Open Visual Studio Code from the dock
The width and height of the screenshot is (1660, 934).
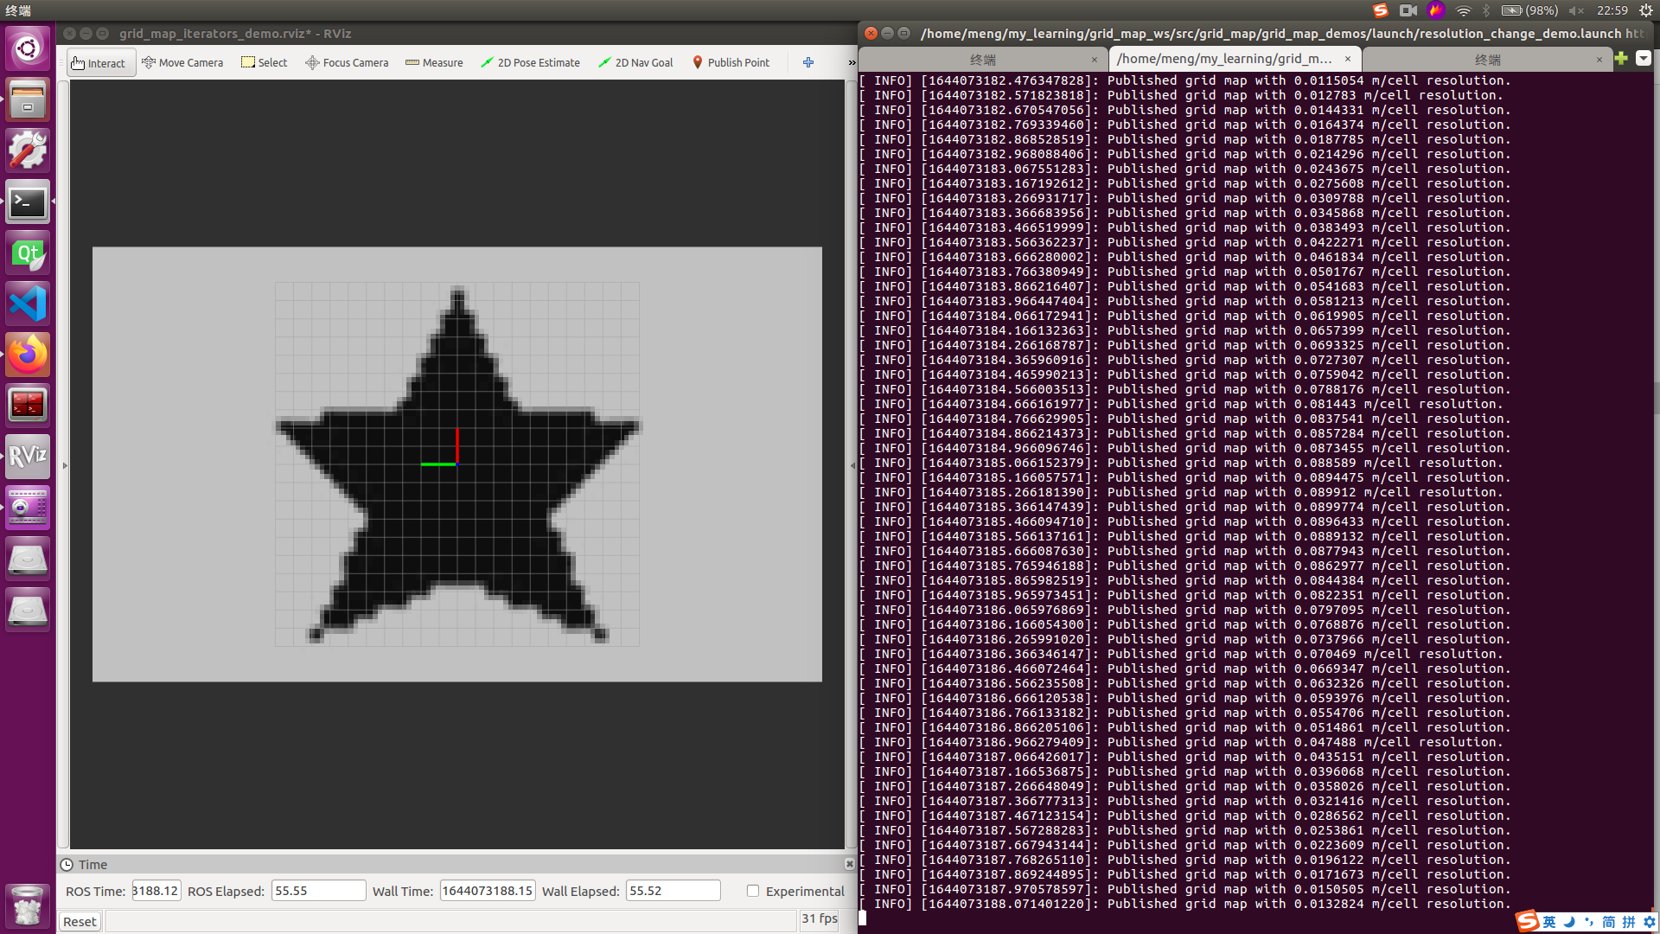(x=28, y=304)
